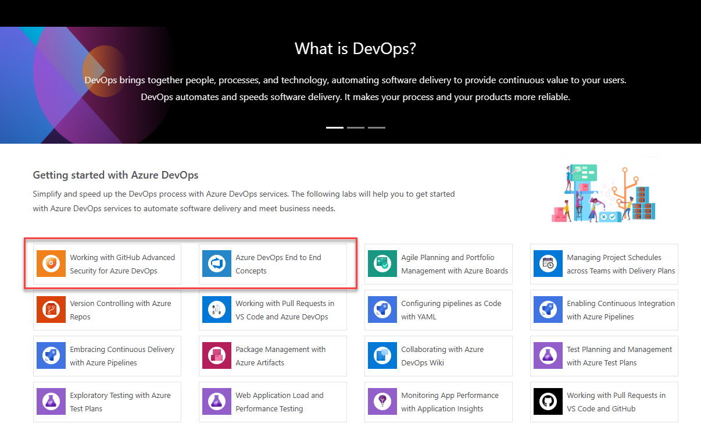Click the pink Azure Artifacts package icon

pyautogui.click(x=217, y=356)
